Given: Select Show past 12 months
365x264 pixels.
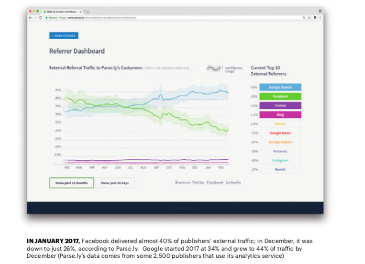Looking at the screenshot, I should click(71, 183).
